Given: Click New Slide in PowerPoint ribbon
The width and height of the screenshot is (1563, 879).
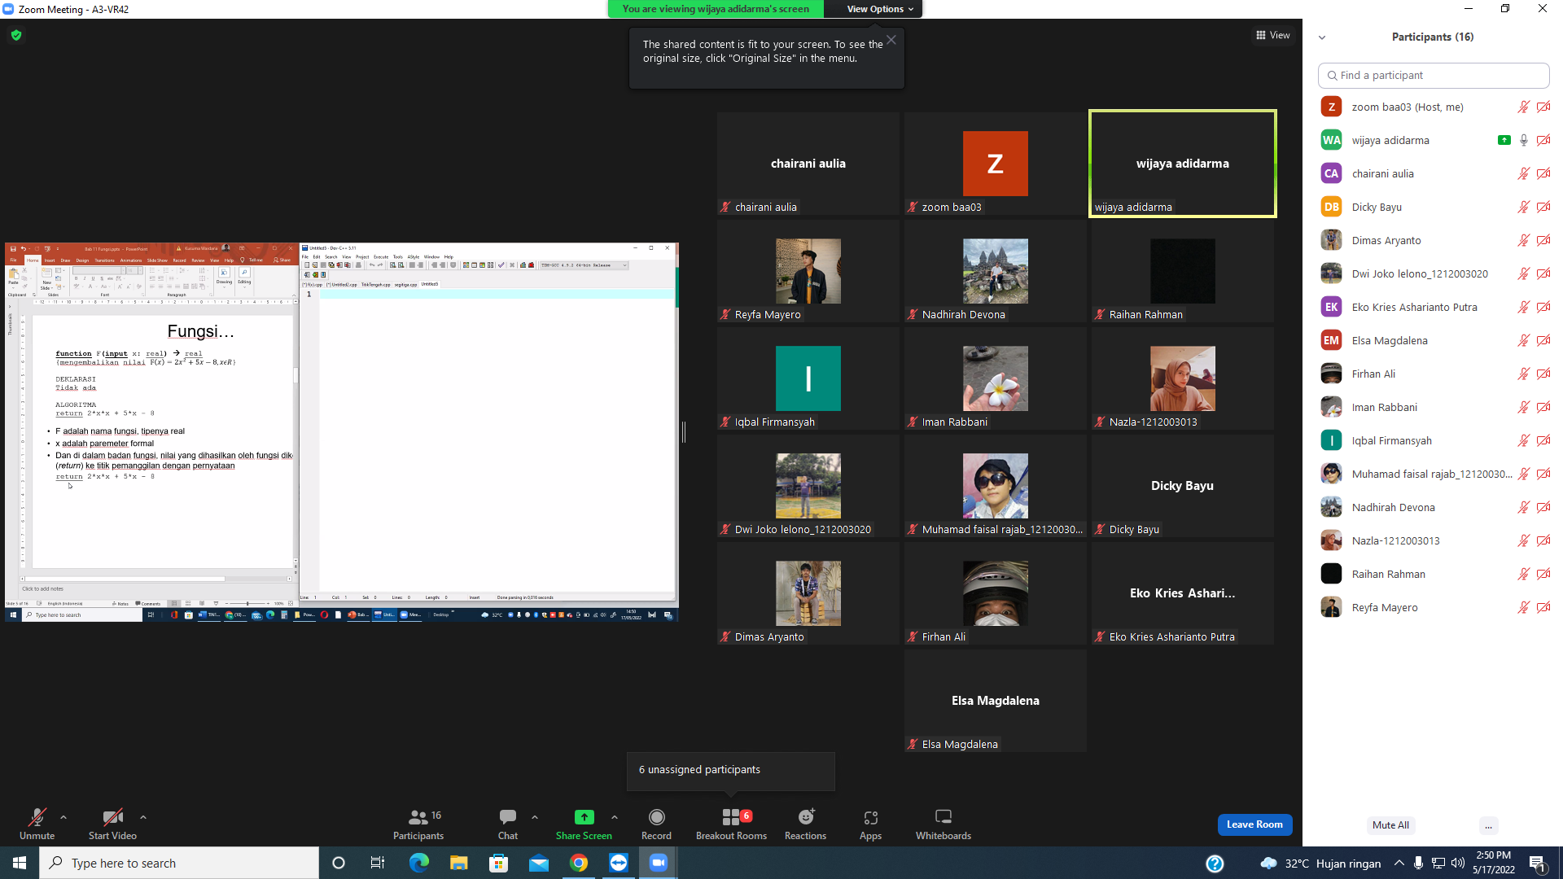Looking at the screenshot, I should pos(47,277).
